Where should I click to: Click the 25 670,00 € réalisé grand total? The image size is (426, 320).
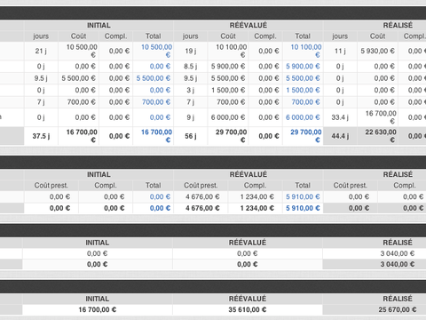point(398,309)
